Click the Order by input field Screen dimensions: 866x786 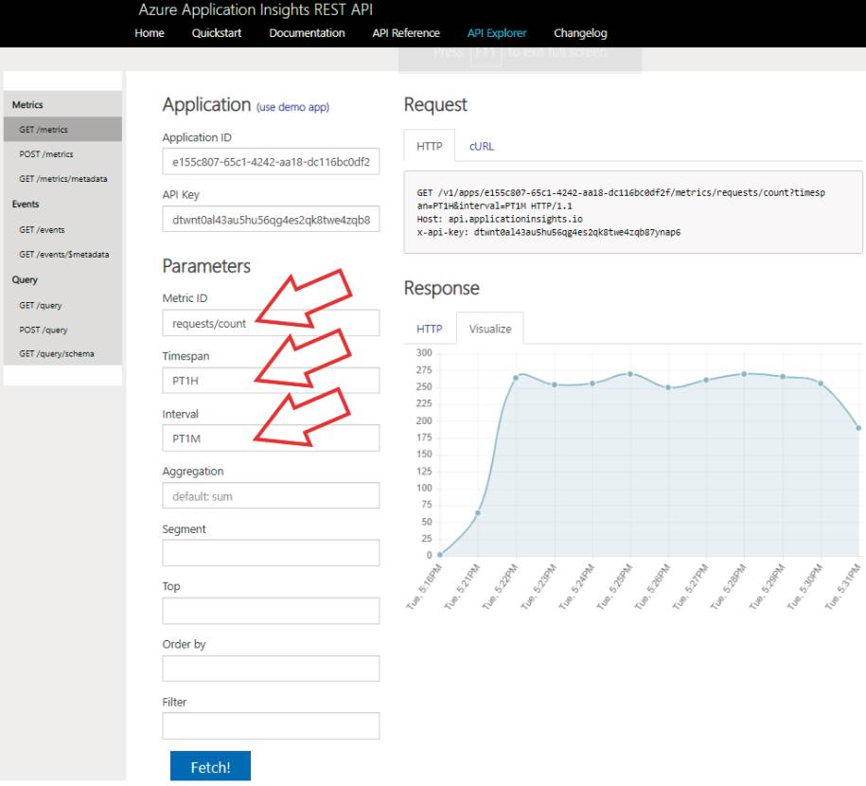coord(271,669)
